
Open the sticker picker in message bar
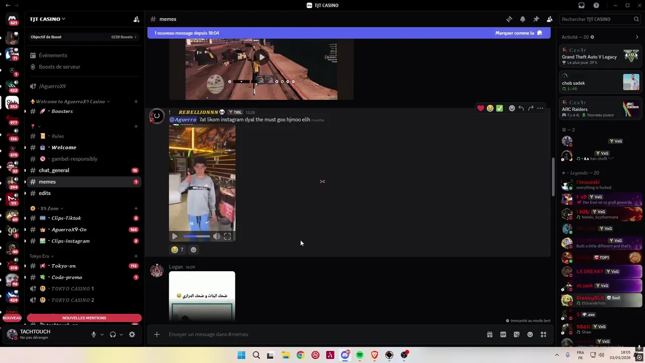[517, 334]
